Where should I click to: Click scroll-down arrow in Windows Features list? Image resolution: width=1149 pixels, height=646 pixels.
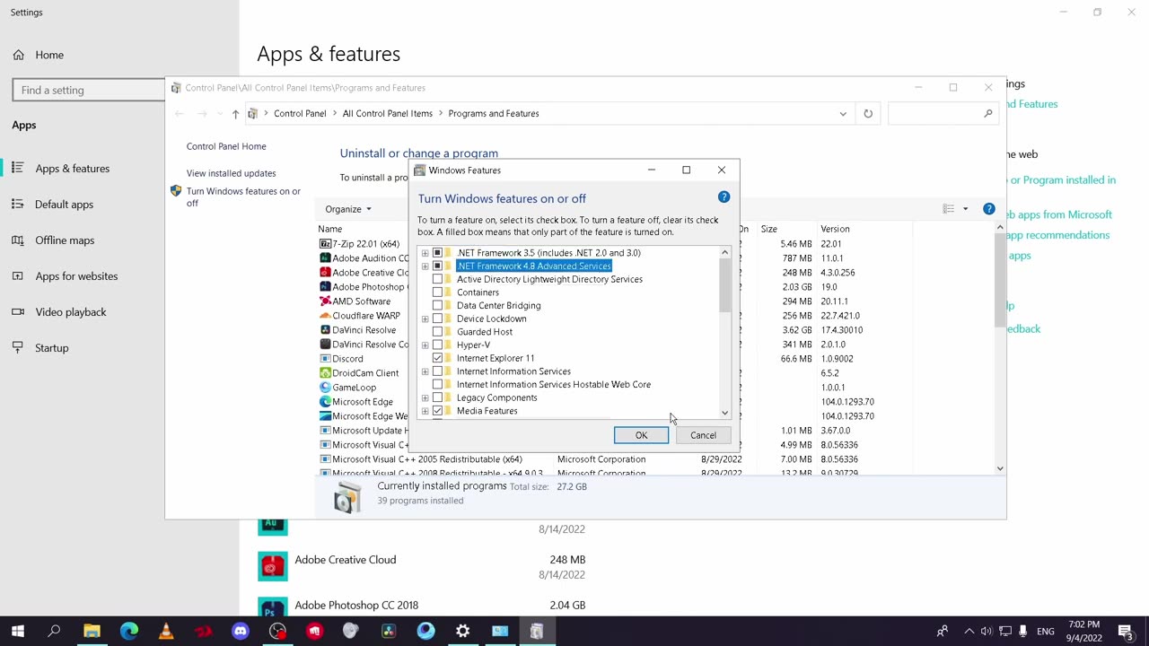click(x=724, y=413)
